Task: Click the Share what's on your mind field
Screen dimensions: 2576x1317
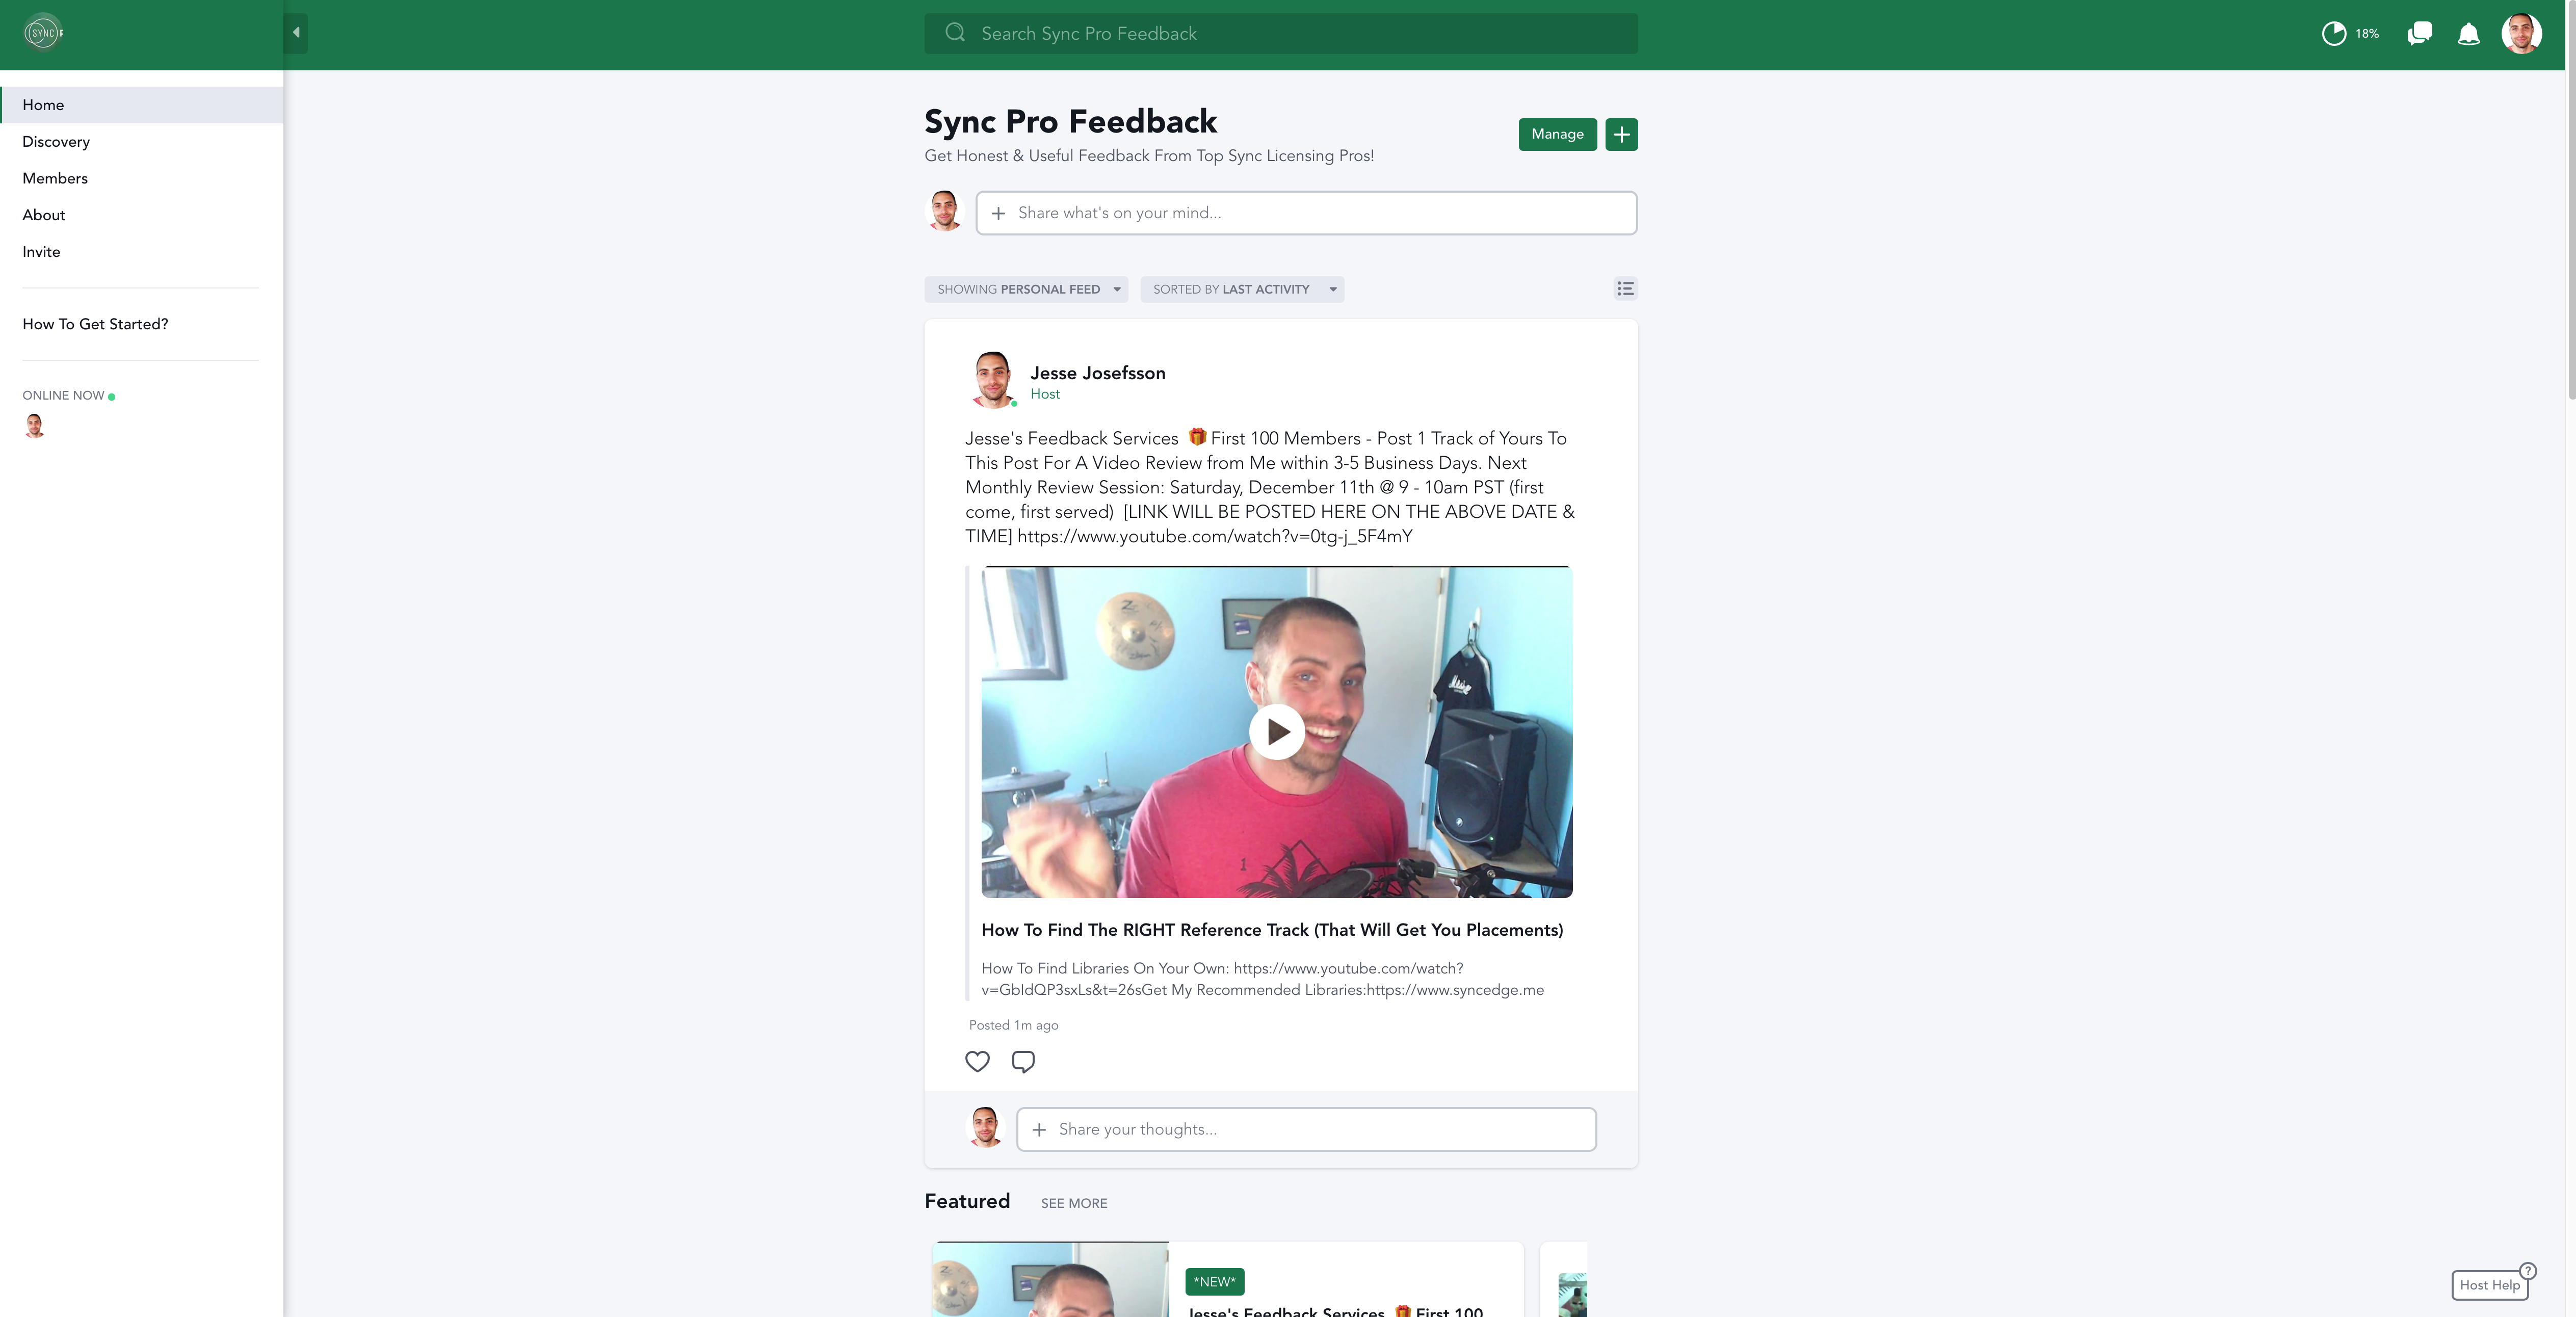Action: pyautogui.click(x=1306, y=213)
